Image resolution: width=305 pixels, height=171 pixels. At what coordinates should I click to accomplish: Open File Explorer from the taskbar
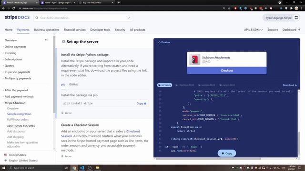[97, 168]
